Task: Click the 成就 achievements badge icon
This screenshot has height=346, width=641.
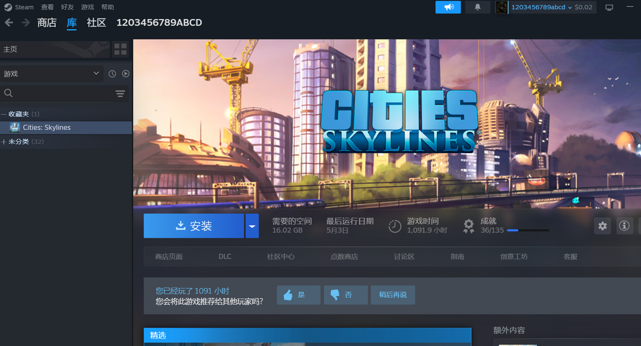Action: pos(468,226)
